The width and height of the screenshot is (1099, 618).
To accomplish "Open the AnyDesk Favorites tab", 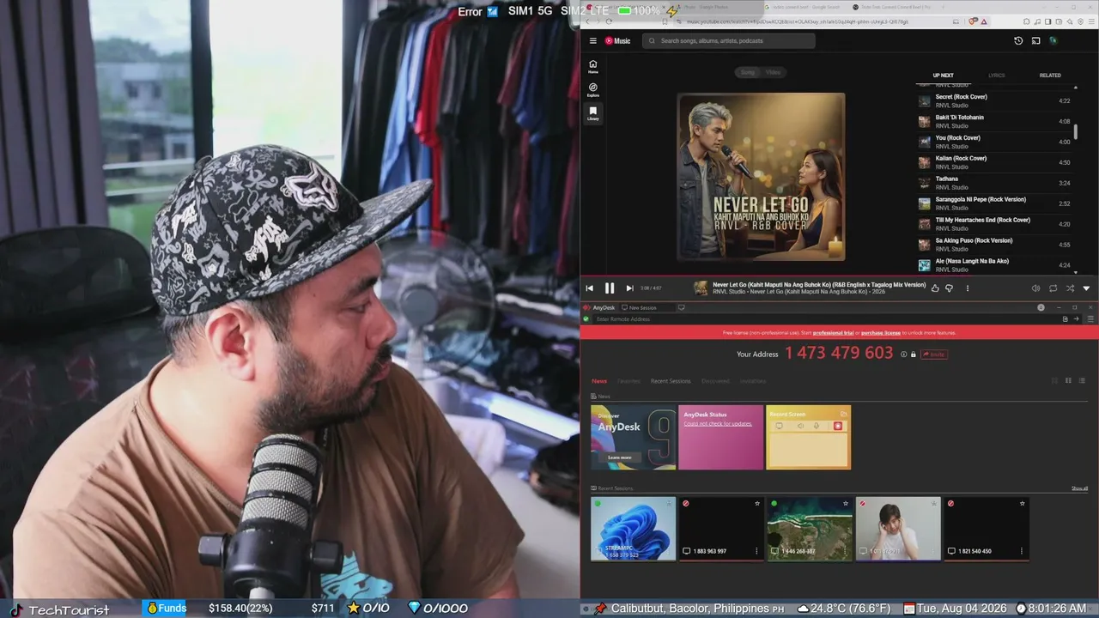I will pos(628,381).
